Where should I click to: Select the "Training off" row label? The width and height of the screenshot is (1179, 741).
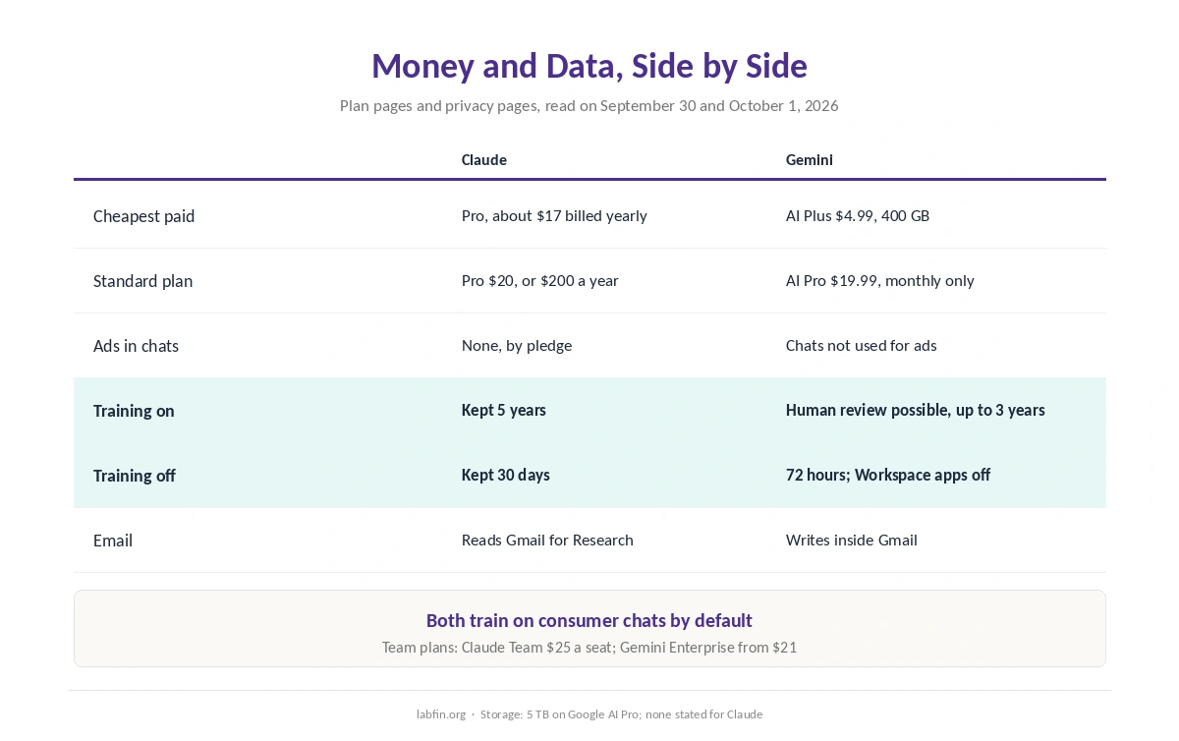(135, 476)
